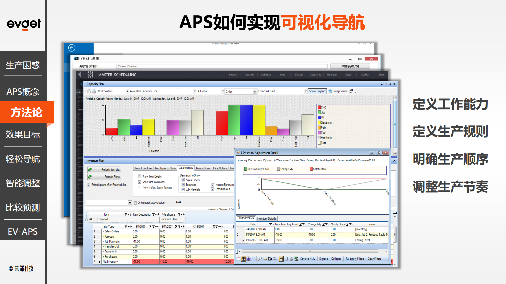Click Master Scheduling sliders icon
The image size is (506, 284).
91,75
